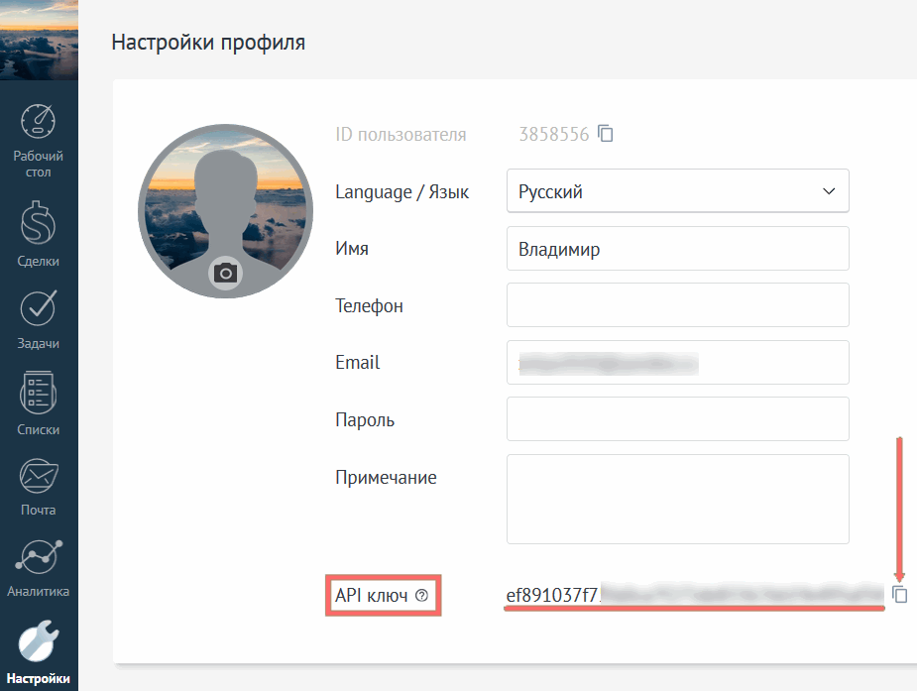Select the Пароль password field
This screenshot has height=691, width=917.
(677, 418)
